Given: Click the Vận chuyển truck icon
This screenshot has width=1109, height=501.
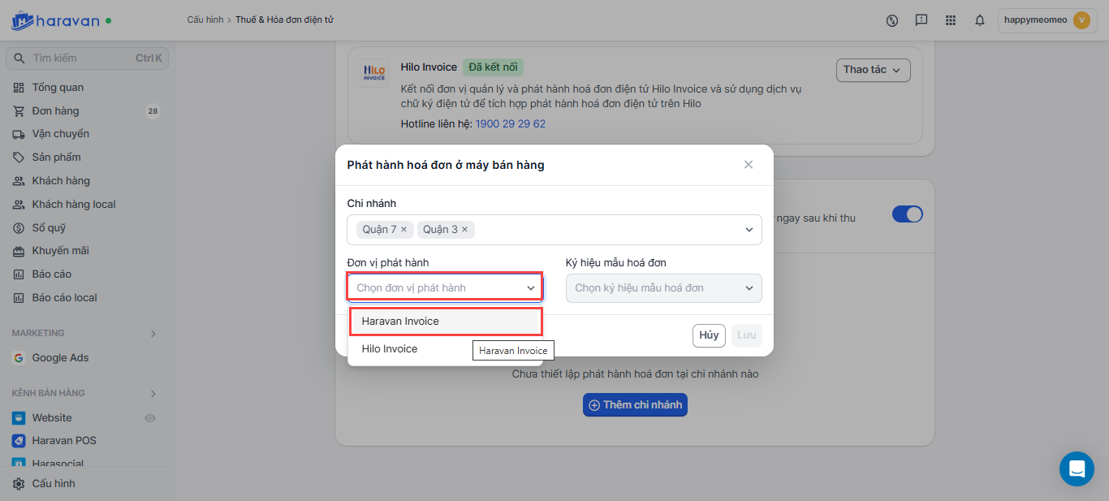Looking at the screenshot, I should pos(19,134).
